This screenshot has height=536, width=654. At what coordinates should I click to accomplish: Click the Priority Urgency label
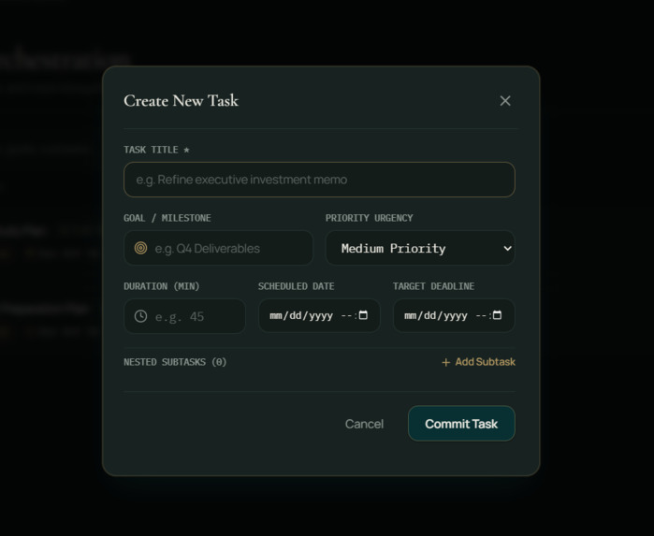370,218
